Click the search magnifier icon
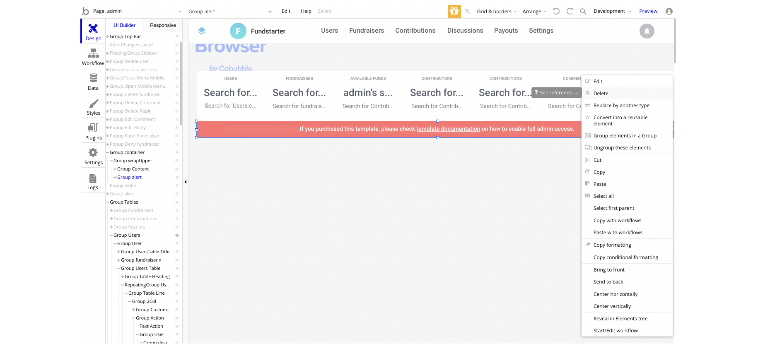 (x=583, y=12)
